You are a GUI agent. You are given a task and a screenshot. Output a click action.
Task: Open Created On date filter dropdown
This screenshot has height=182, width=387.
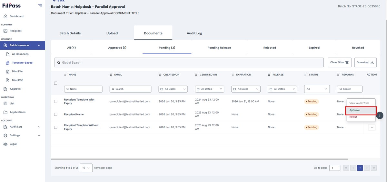click(x=173, y=89)
